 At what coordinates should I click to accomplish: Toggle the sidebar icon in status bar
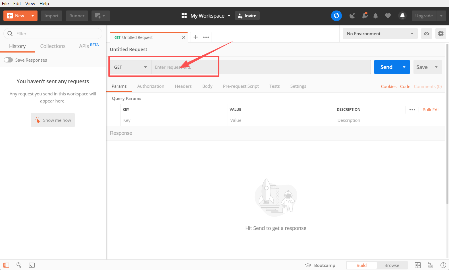pos(6,265)
